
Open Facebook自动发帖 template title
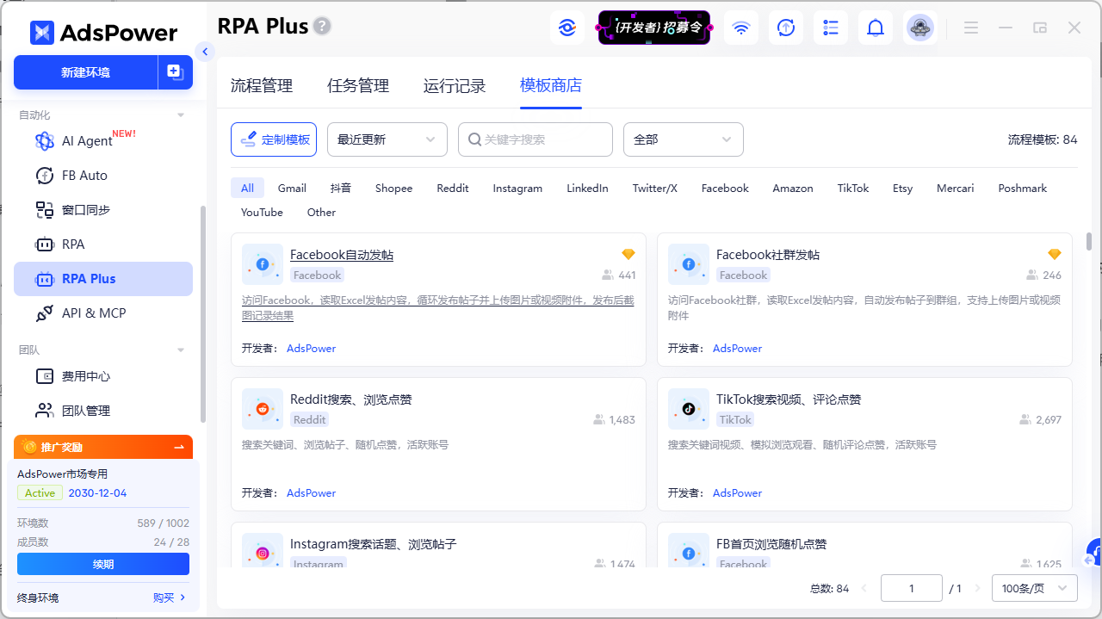342,255
